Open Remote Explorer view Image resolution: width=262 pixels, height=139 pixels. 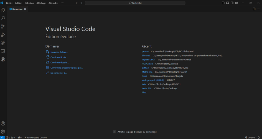(3, 51)
